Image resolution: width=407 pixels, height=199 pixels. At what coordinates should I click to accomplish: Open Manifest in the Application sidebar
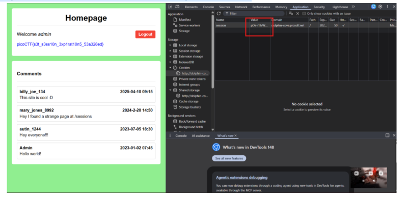(x=185, y=20)
